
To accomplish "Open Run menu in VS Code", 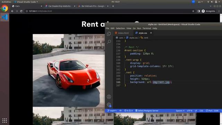I will (x=139, y=28).
